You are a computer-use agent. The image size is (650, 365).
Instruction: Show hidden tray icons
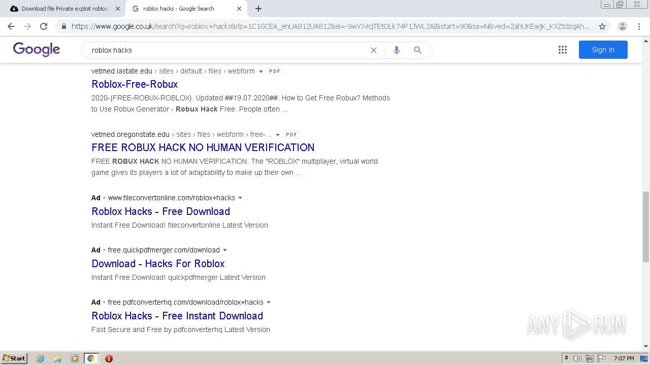point(566,358)
